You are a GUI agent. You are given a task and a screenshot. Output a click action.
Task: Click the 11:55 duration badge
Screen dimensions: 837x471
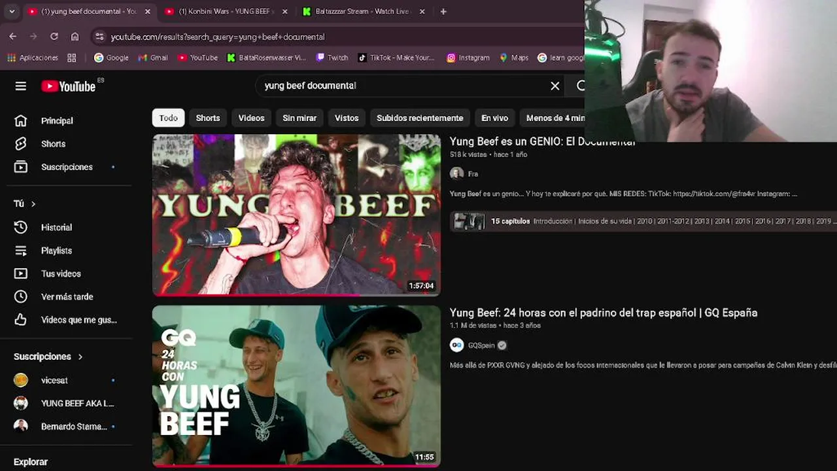pos(424,457)
